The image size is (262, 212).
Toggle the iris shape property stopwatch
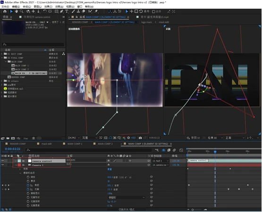[28, 197]
